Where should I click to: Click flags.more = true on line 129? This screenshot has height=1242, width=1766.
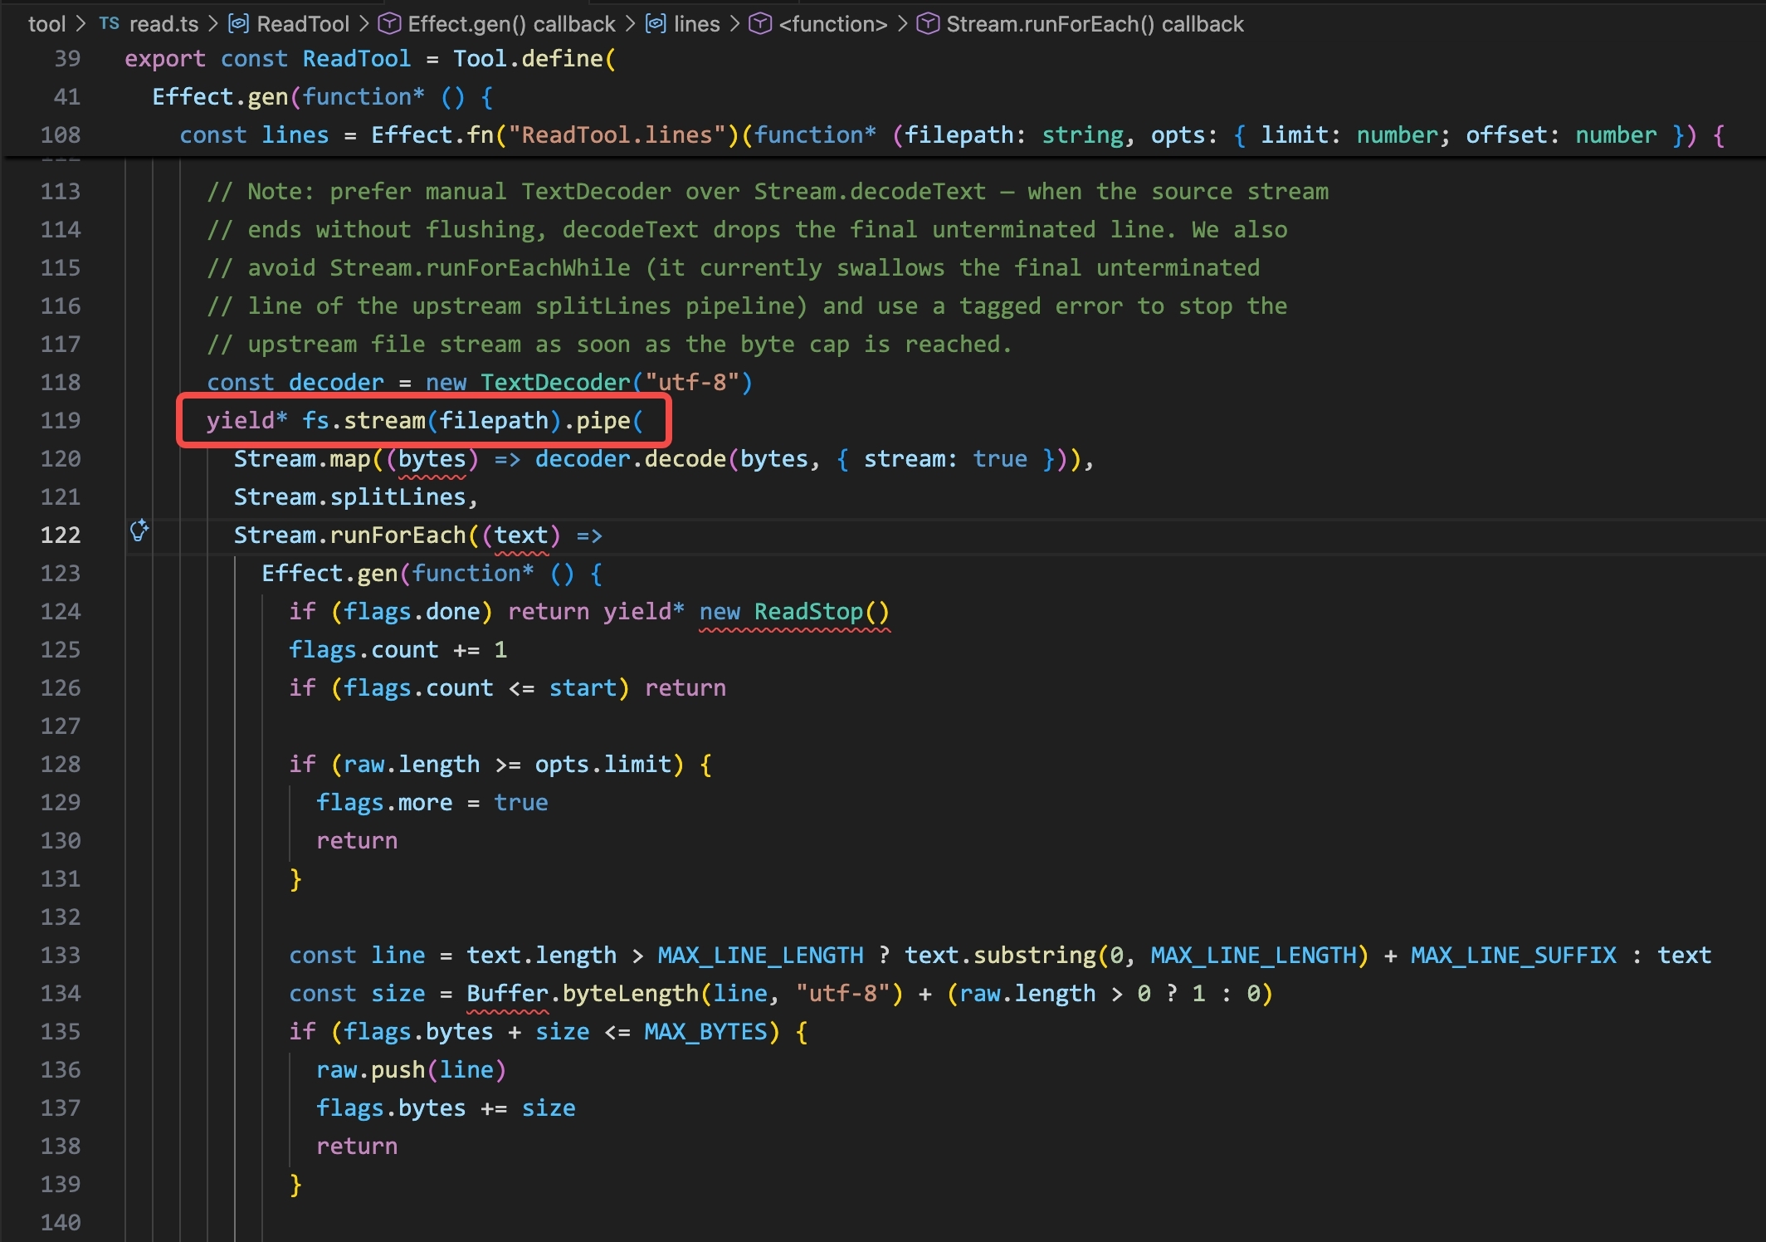pyautogui.click(x=432, y=803)
